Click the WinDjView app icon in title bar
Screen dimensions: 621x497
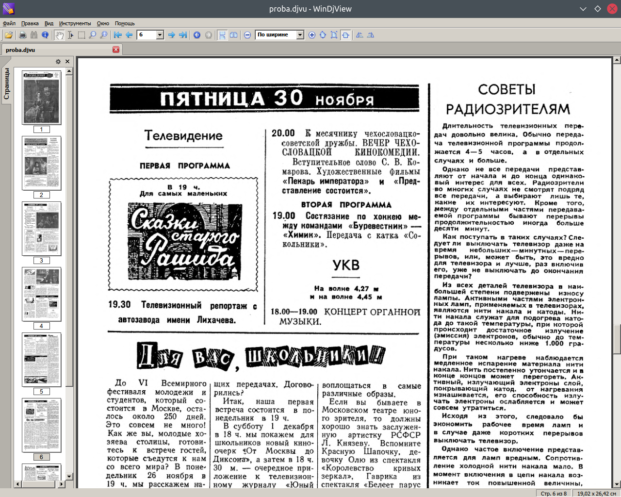click(8, 9)
